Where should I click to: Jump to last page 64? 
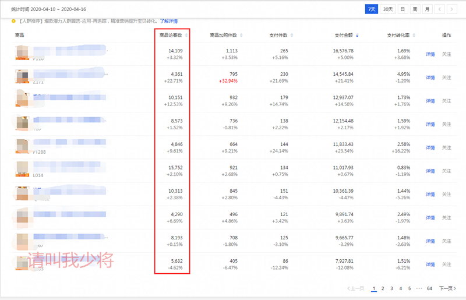point(429,288)
